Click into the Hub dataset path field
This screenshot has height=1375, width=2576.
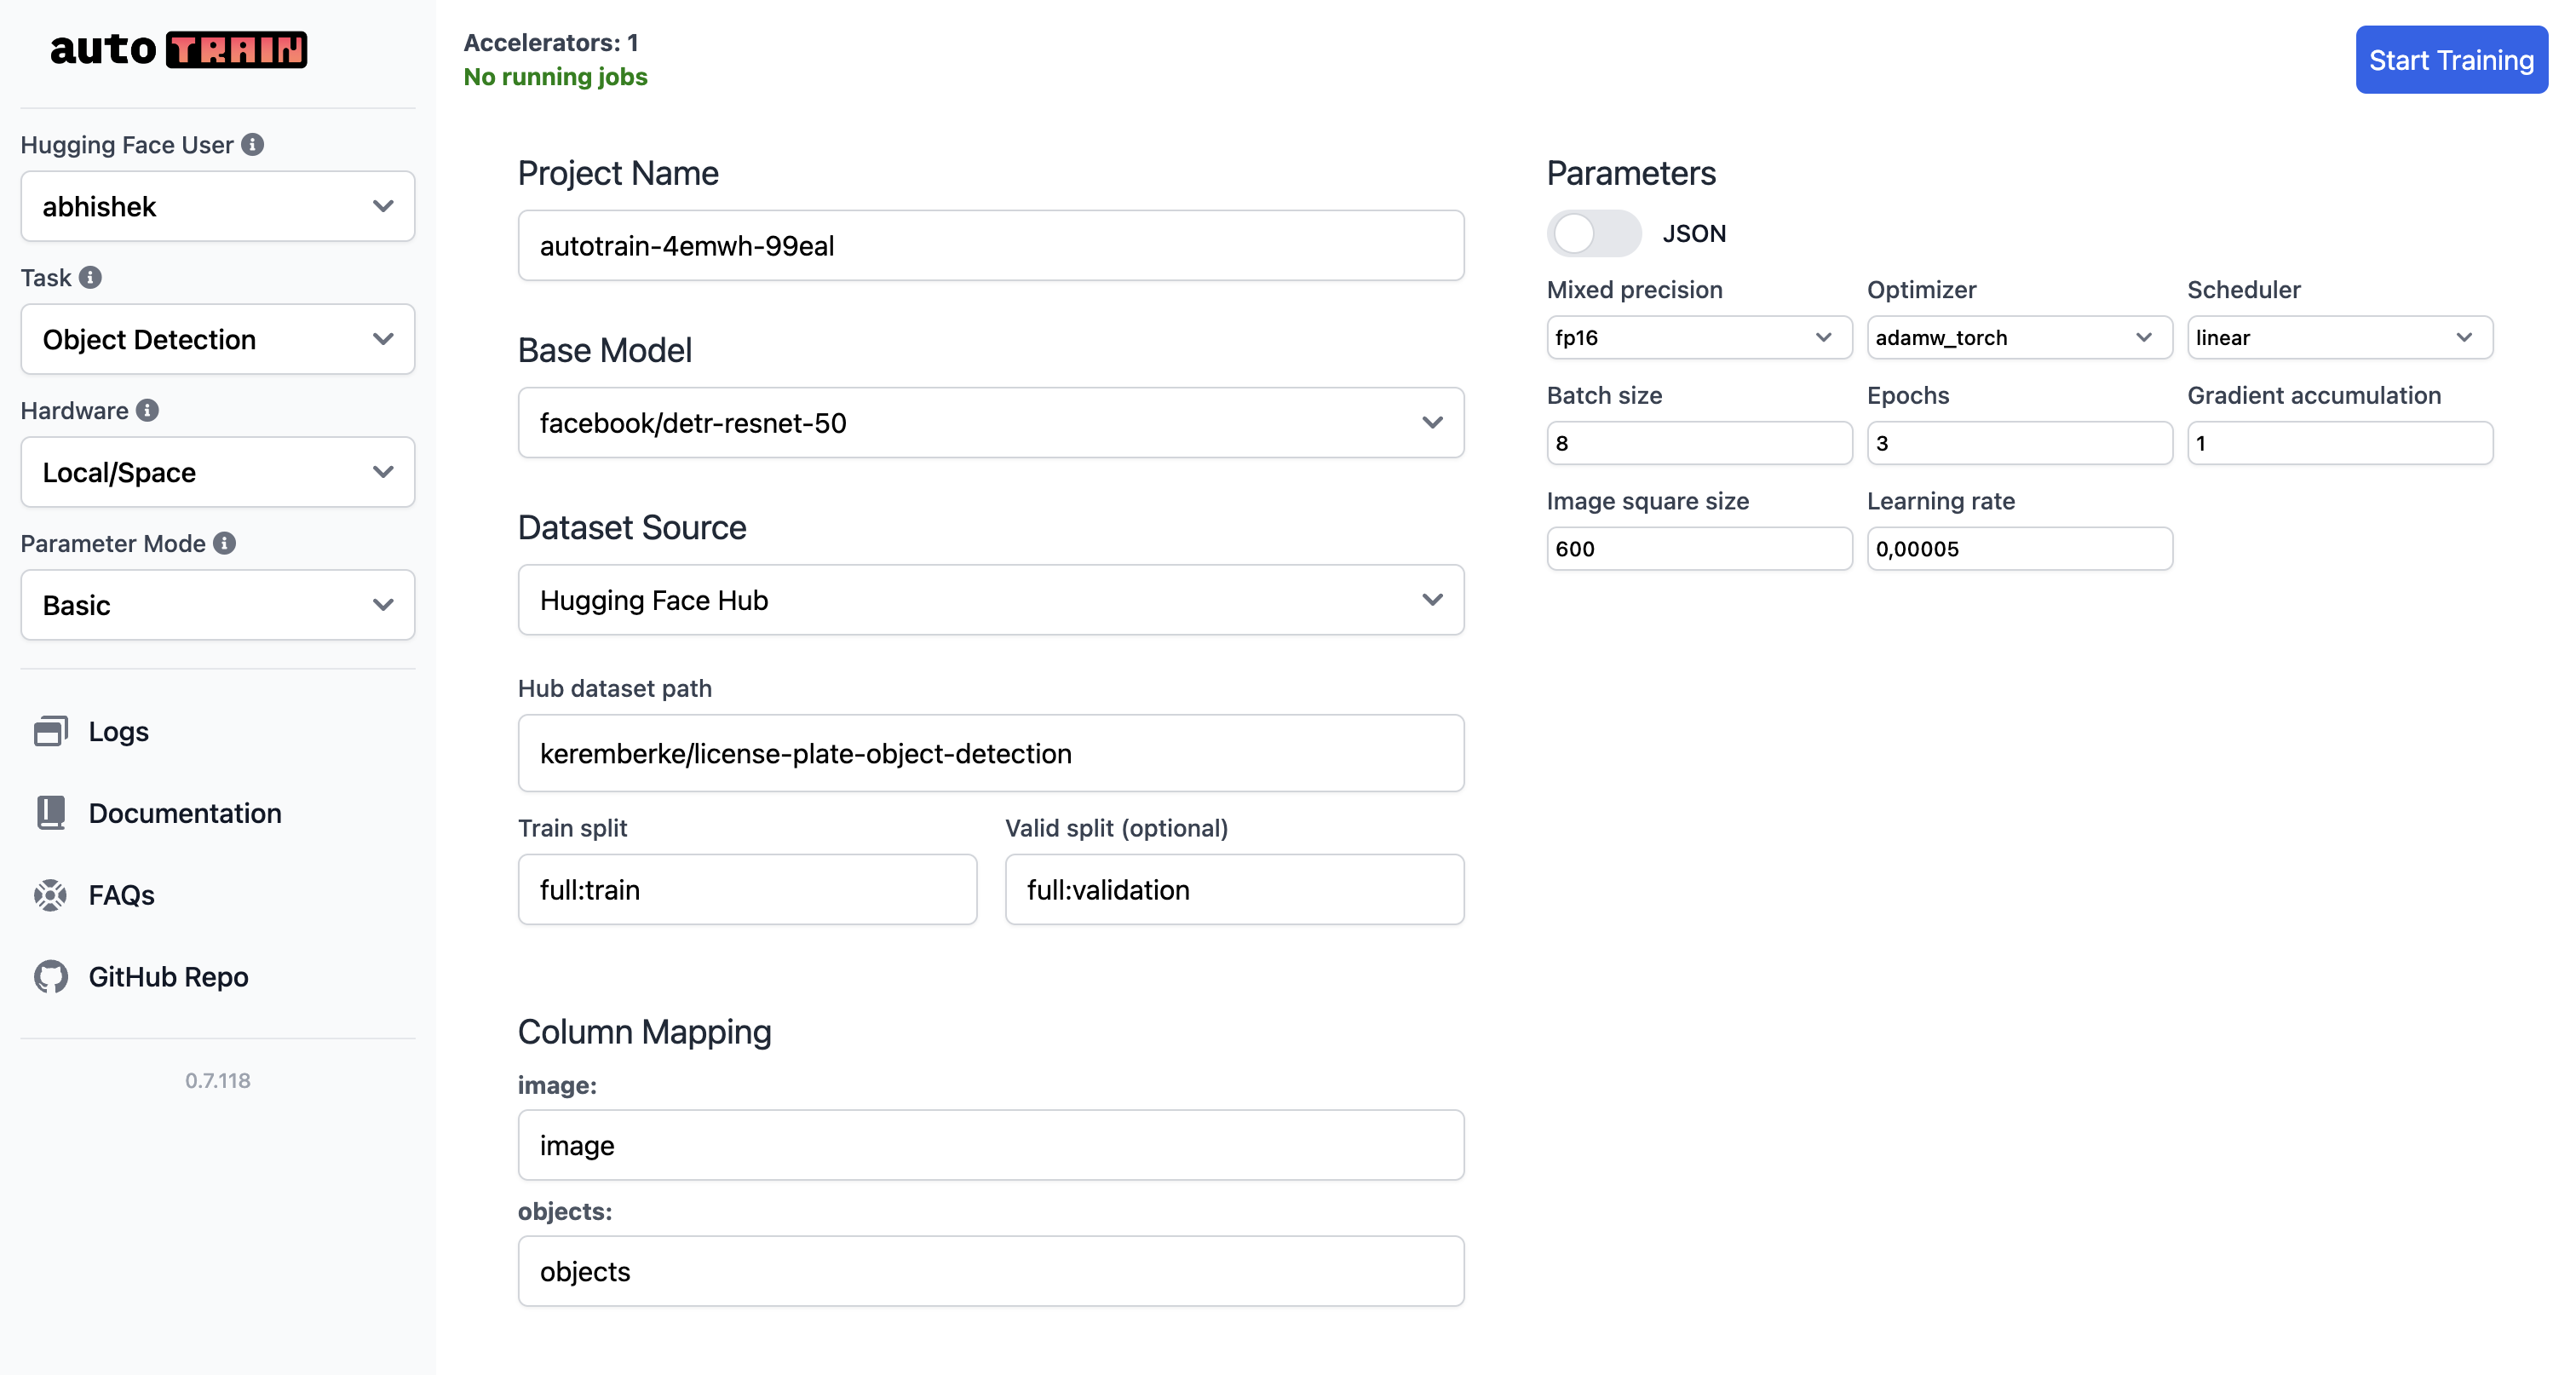[x=990, y=753]
